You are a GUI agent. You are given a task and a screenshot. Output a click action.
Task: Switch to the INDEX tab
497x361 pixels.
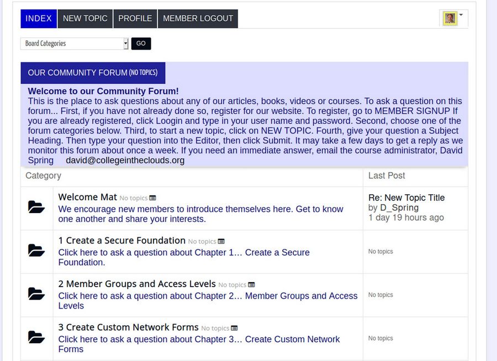tap(39, 19)
